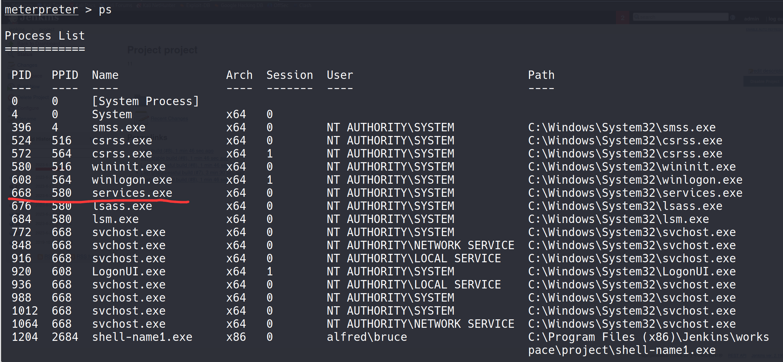Screen dimensions: 783x362
Task: Open the faded Recent Changes link
Action: click(169, 119)
